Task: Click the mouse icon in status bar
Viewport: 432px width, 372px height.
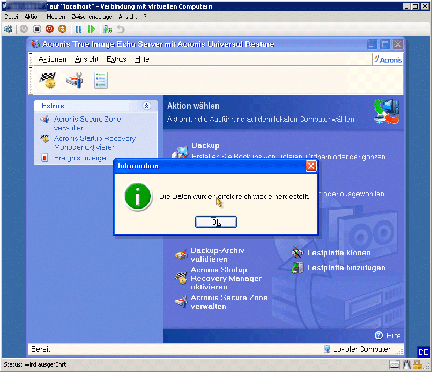Action: (407, 364)
